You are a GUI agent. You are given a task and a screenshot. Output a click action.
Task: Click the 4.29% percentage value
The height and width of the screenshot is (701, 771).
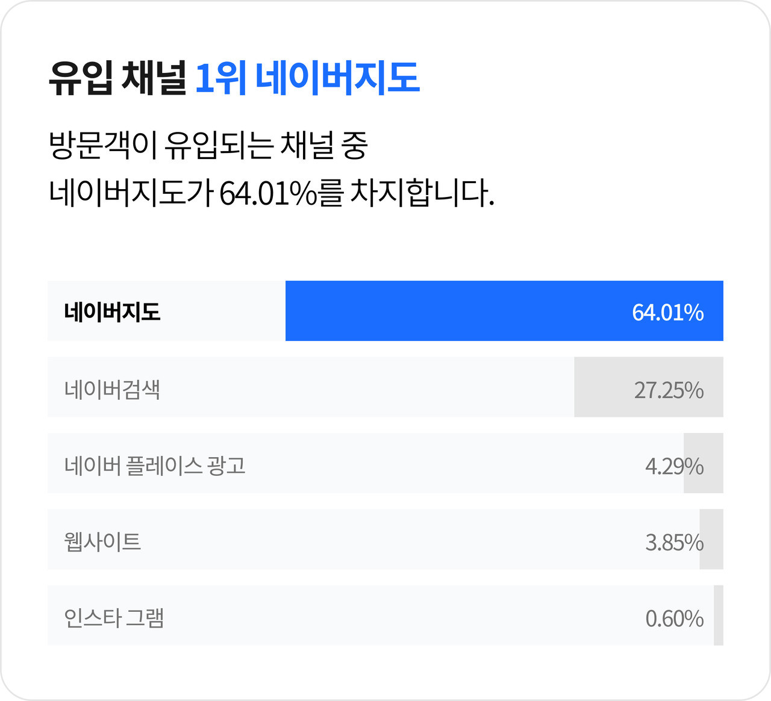pos(674,466)
